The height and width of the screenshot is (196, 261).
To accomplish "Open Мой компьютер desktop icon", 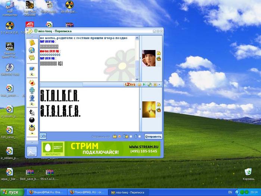I will (10, 9).
